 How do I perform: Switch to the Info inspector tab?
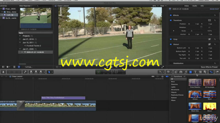(x=202, y=6)
